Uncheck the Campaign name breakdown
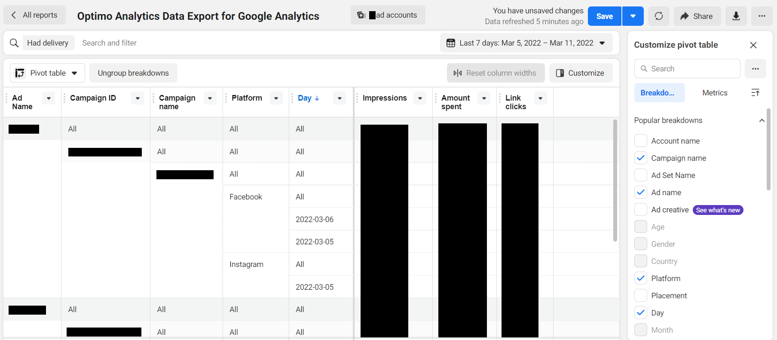777x340 pixels. (641, 158)
